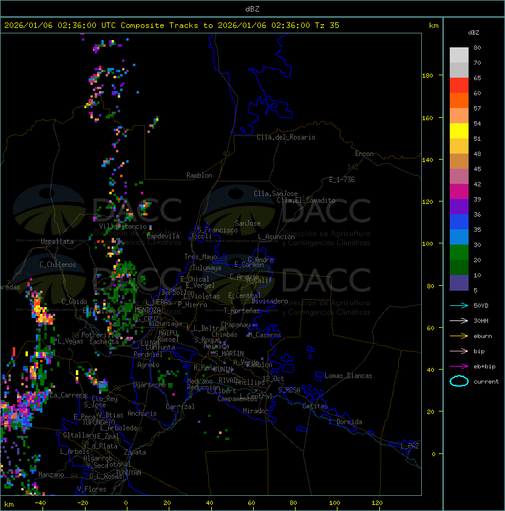Click the 'L_Asuncion' place label

[276, 237]
